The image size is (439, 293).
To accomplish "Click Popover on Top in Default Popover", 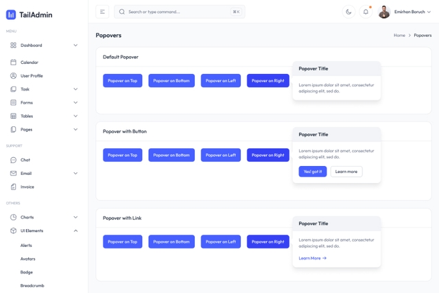I will point(123,81).
